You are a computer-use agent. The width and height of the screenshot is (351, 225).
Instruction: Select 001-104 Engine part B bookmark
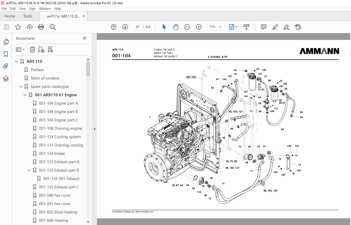pyautogui.click(x=58, y=112)
